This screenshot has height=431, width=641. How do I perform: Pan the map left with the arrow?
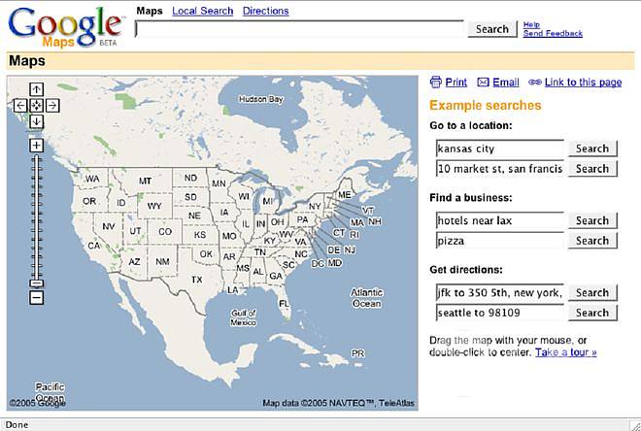point(20,106)
